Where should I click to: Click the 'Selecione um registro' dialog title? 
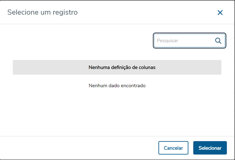(x=42, y=13)
